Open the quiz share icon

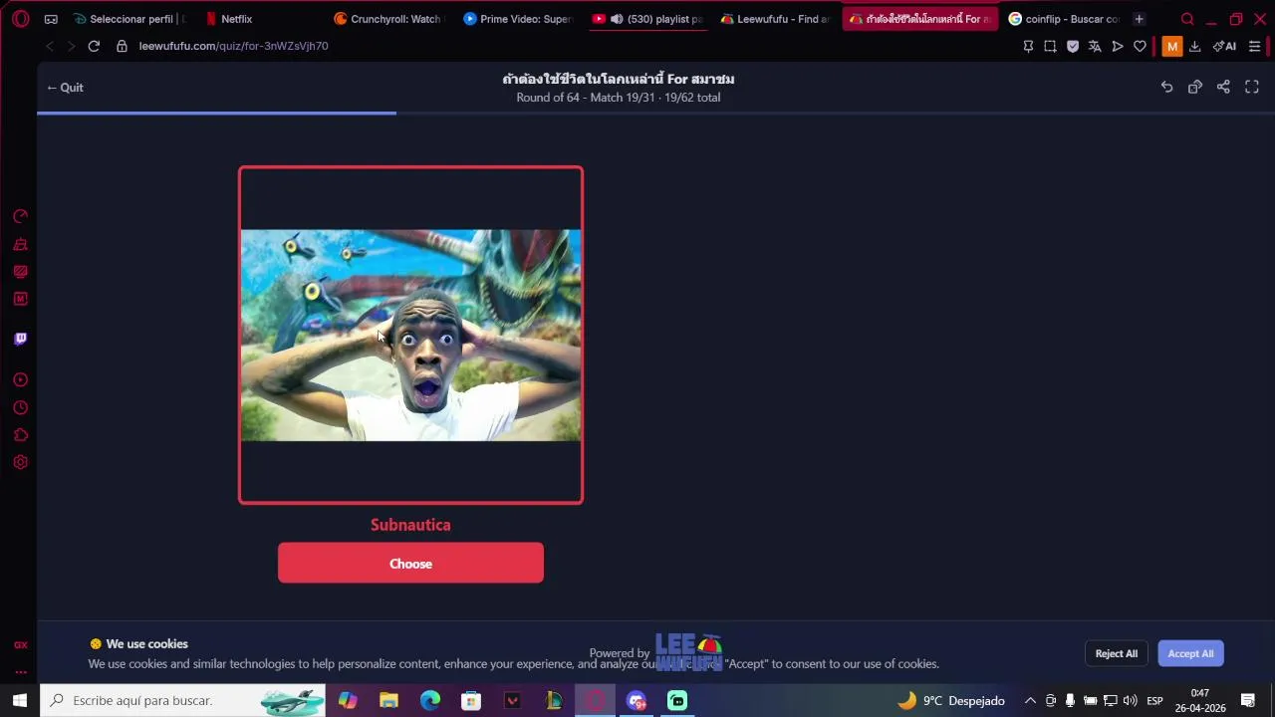point(1223,88)
